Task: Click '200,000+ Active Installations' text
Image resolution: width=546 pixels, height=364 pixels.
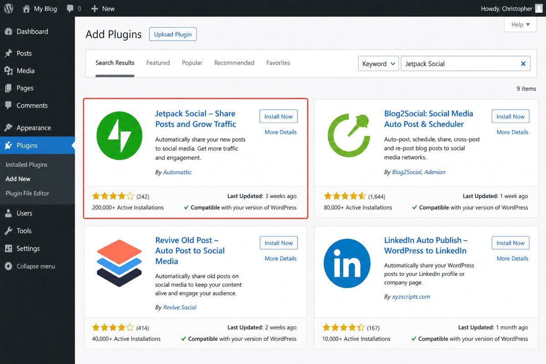Action: 128,207
